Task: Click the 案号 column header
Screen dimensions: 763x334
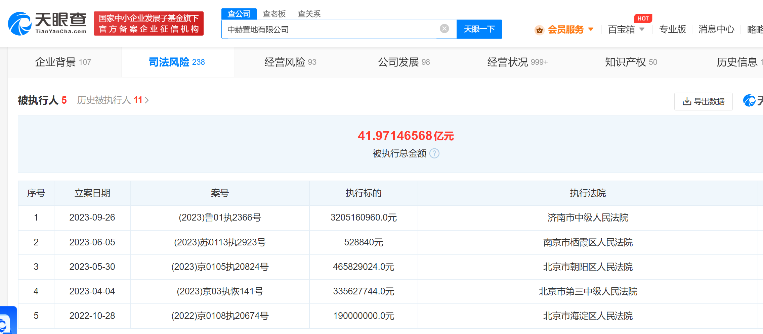Action: point(220,193)
